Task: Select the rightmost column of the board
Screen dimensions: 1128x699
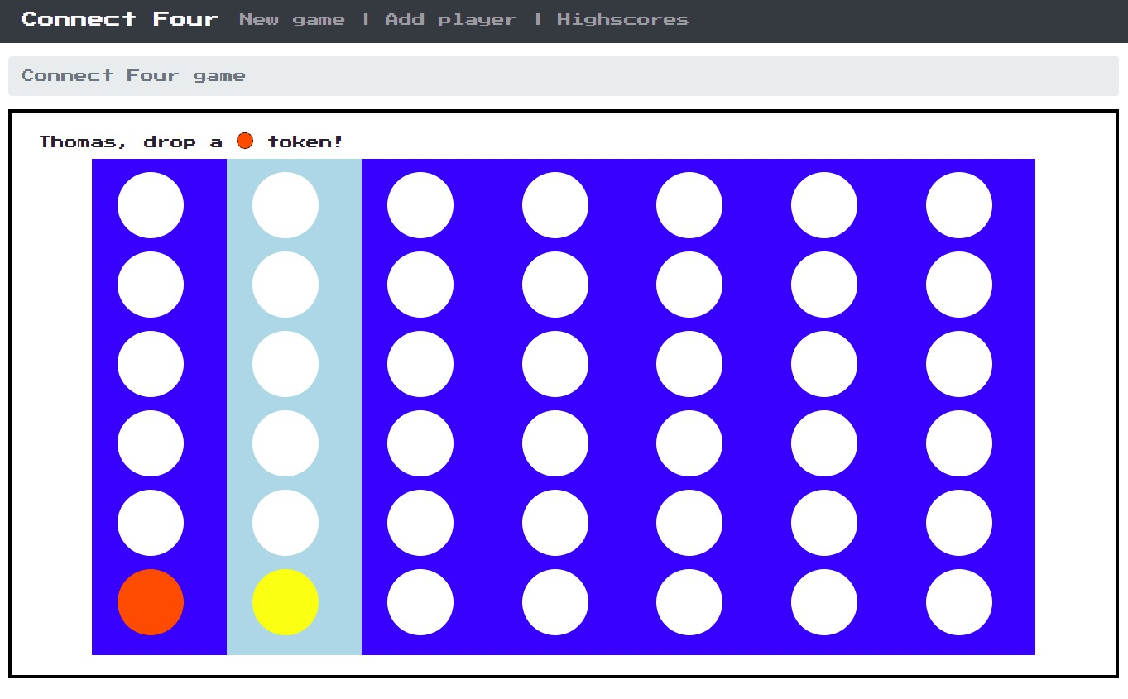Action: click(958, 364)
